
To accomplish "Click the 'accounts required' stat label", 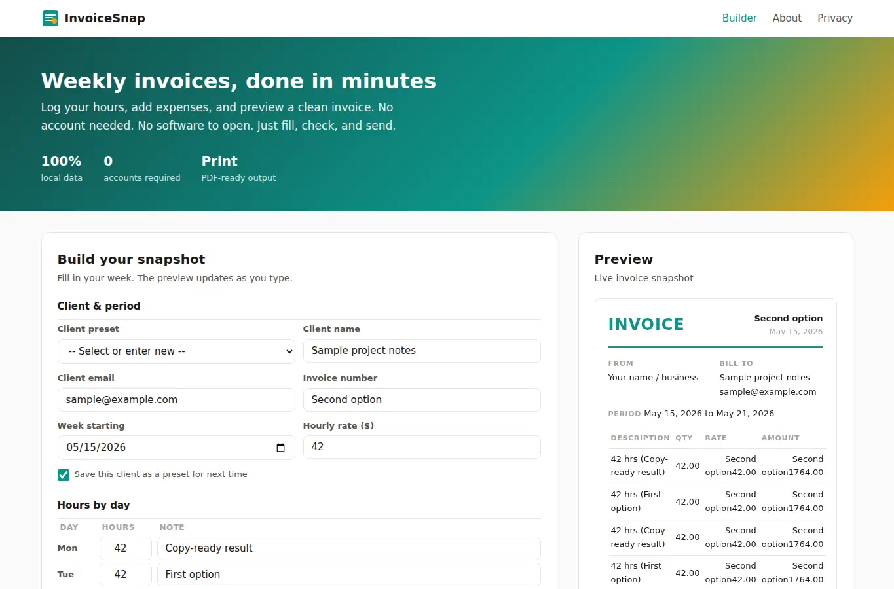I will click(x=142, y=177).
